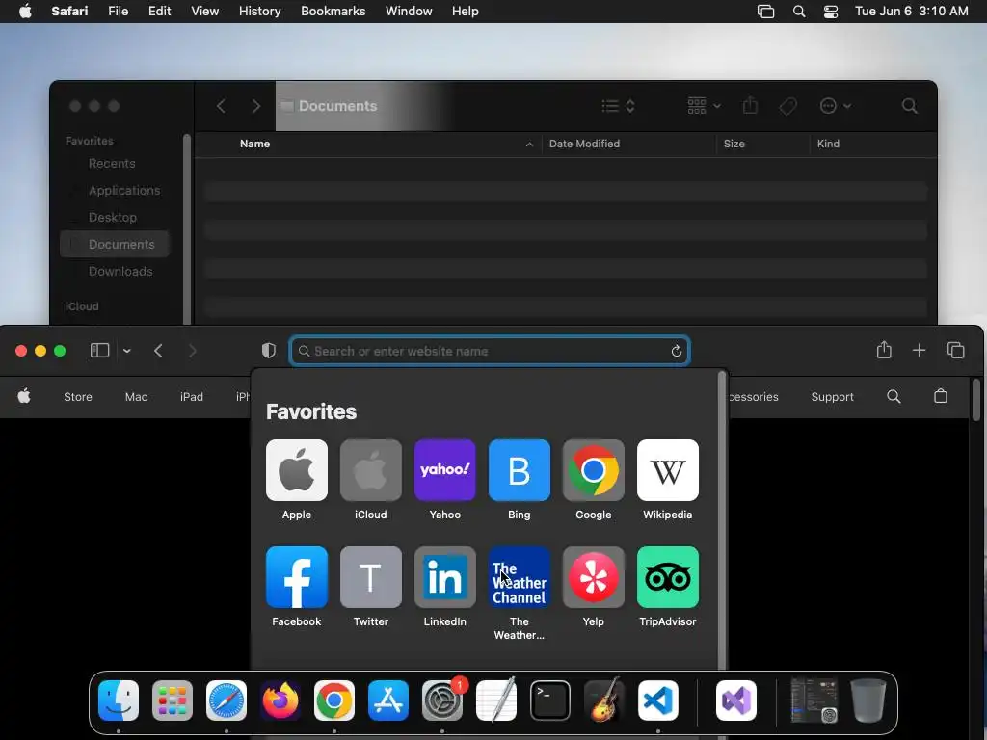This screenshot has width=987, height=740.
Task: Open the Twitter favorite tile
Action: [x=371, y=577]
